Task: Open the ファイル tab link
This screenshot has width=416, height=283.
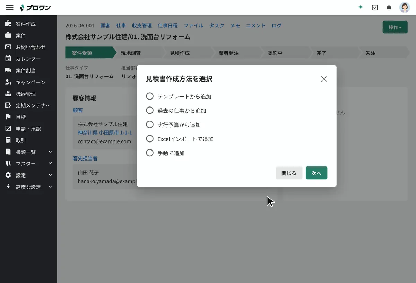Action: click(x=193, y=26)
